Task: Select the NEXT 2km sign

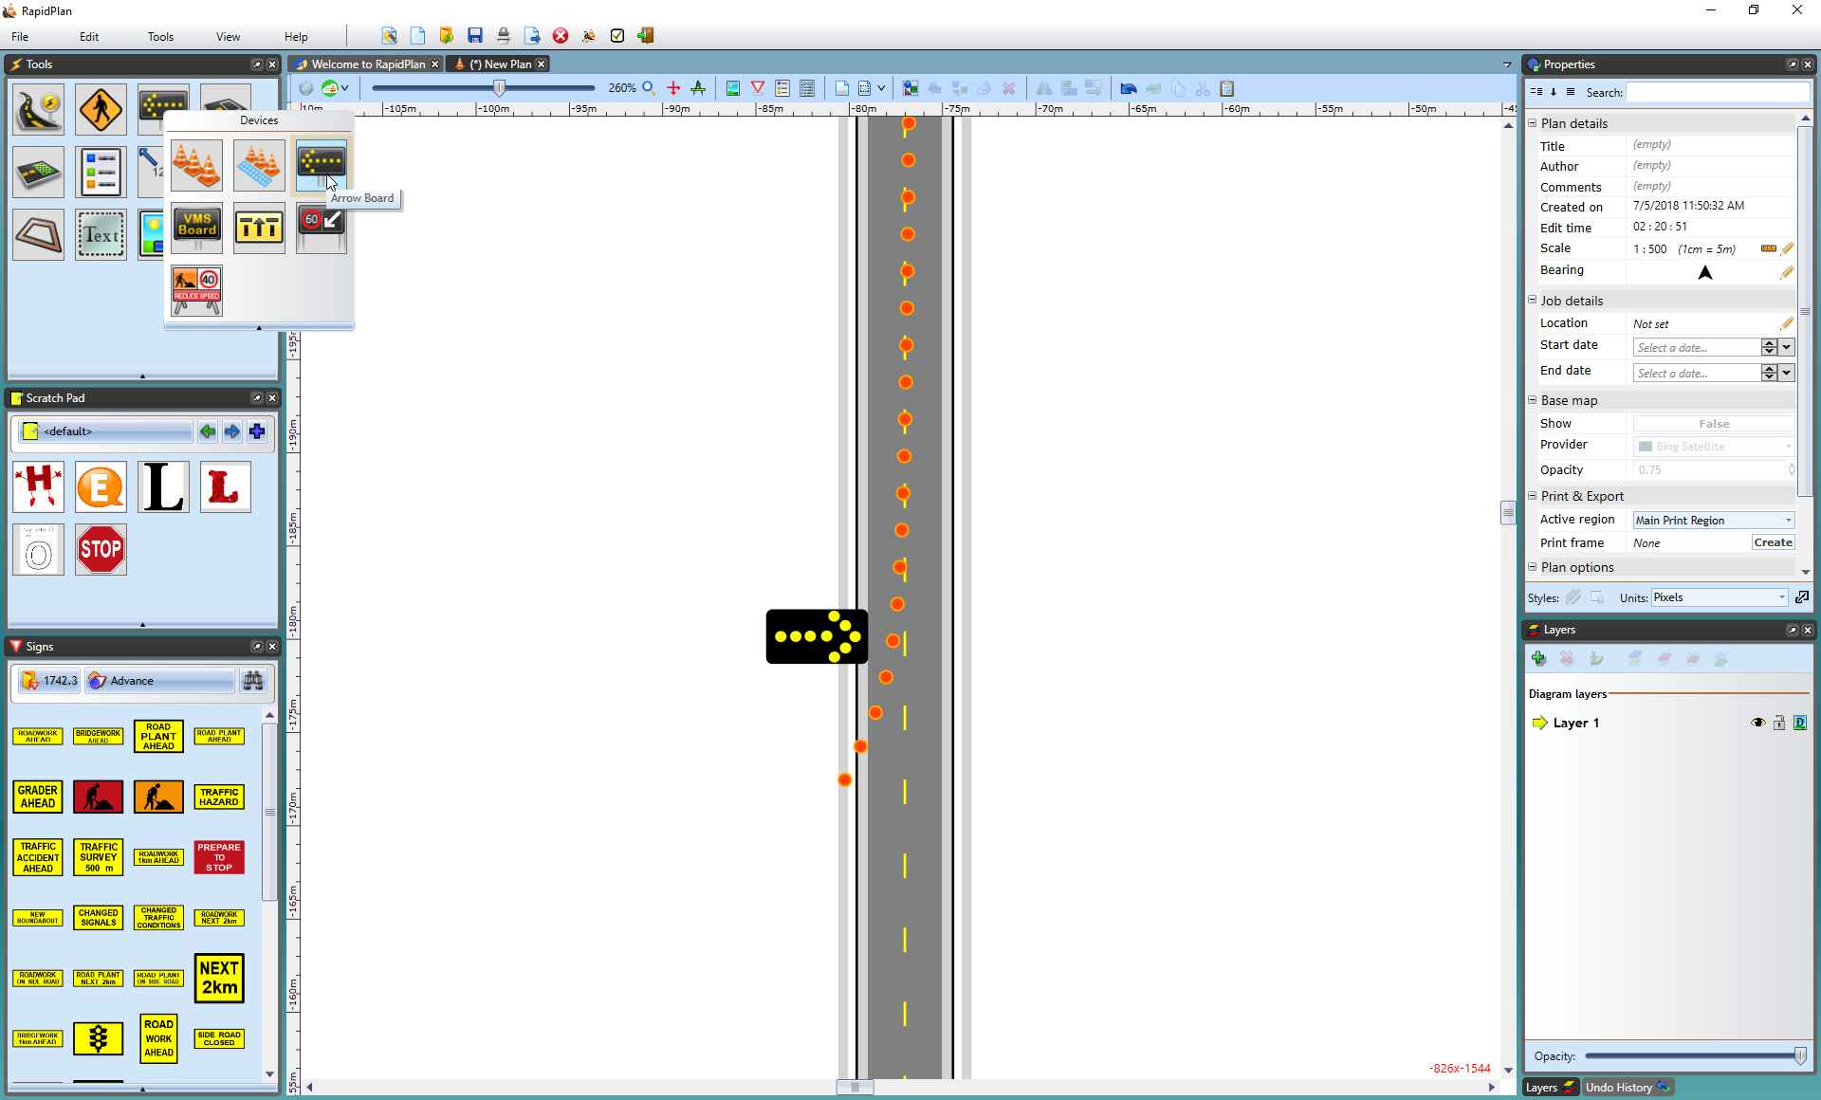Action: [x=219, y=978]
